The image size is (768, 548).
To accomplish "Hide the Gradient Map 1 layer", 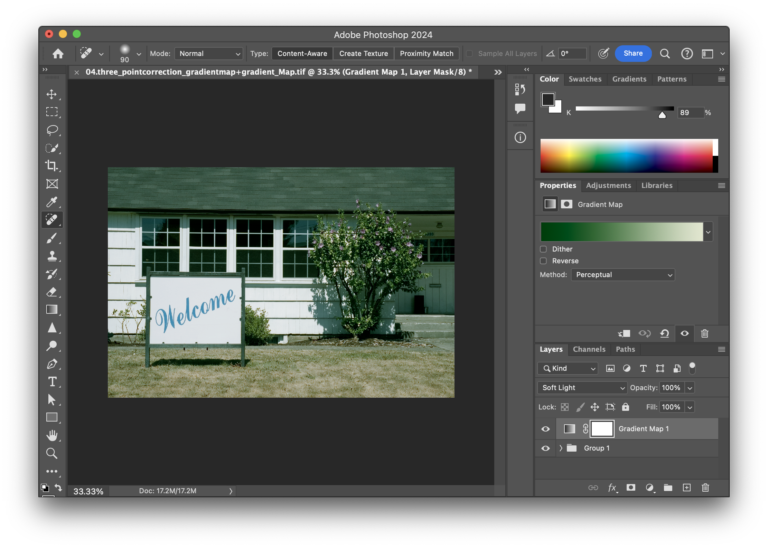I will pyautogui.click(x=545, y=429).
